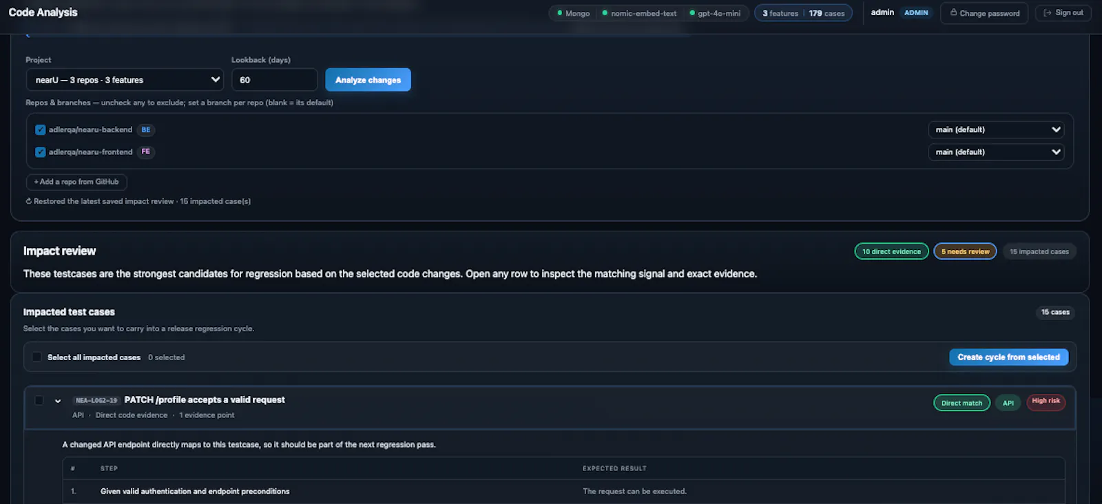Screen dimensions: 1102x504
Task: Click the Mongo status indicator
Action: click(574, 13)
